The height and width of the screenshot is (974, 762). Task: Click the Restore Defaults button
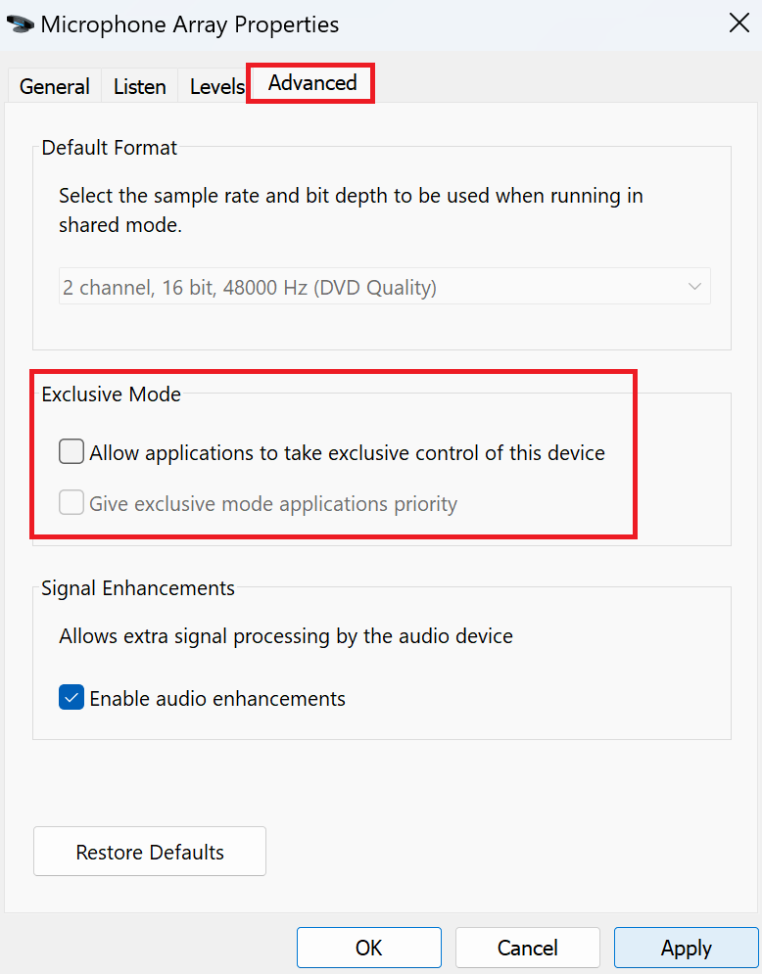149,851
